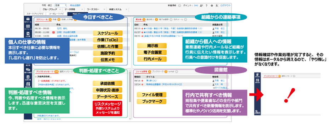
Task: Click the ログアウト link
Action: 225,6
